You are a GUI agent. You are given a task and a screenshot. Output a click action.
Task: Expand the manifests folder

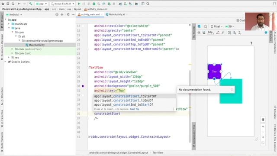point(9,24)
